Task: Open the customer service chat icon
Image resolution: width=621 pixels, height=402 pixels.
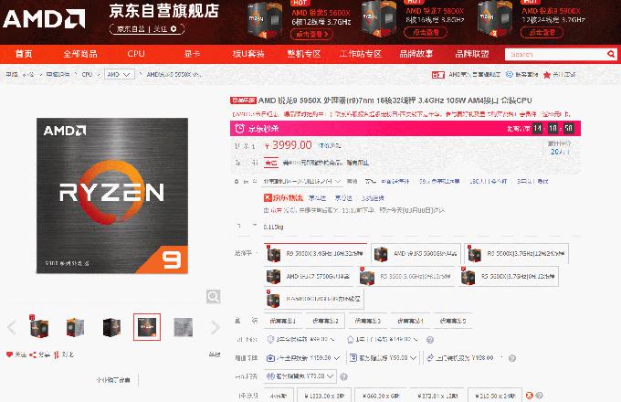Action: coord(510,74)
